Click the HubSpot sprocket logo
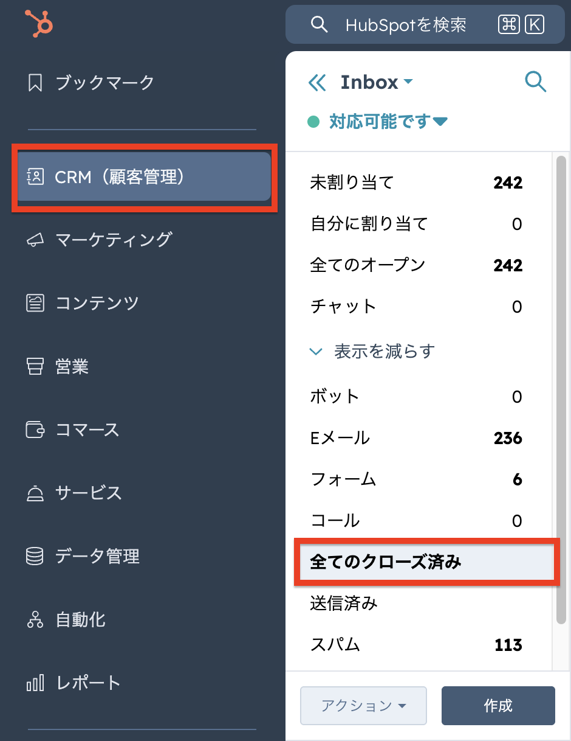Screen dimensions: 571x741 (39, 24)
